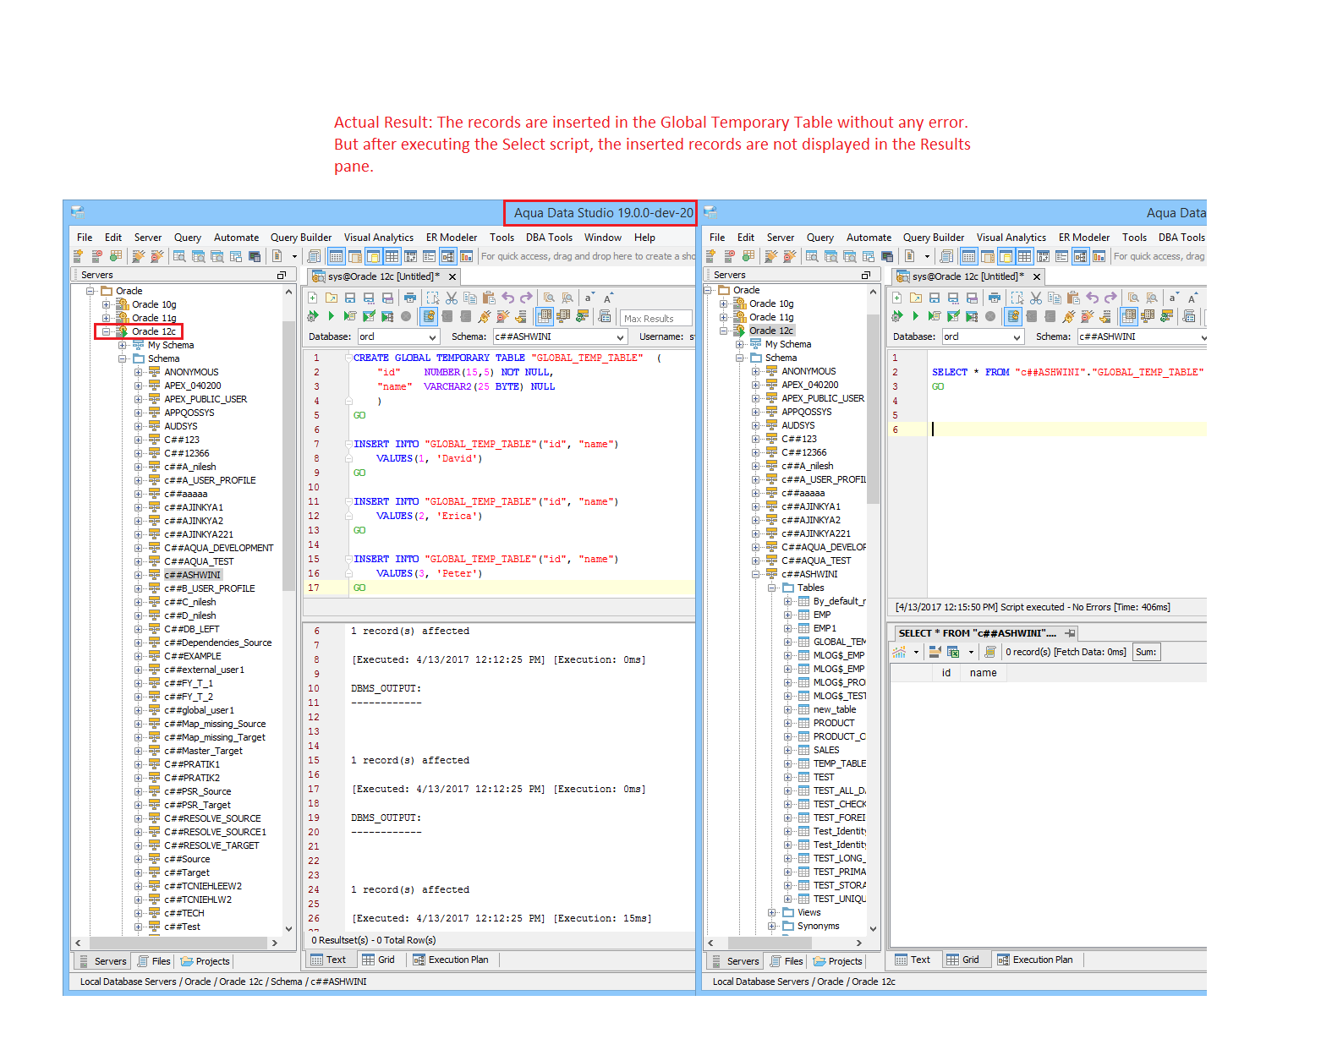Click increase font size icon in left editor
Image resolution: width=1321 pixels, height=1050 pixels.
point(607,298)
